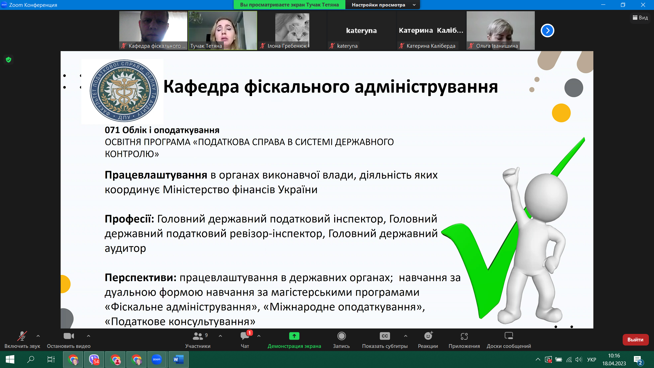Open the Вид view layout menu
The image size is (654, 368).
click(x=640, y=18)
